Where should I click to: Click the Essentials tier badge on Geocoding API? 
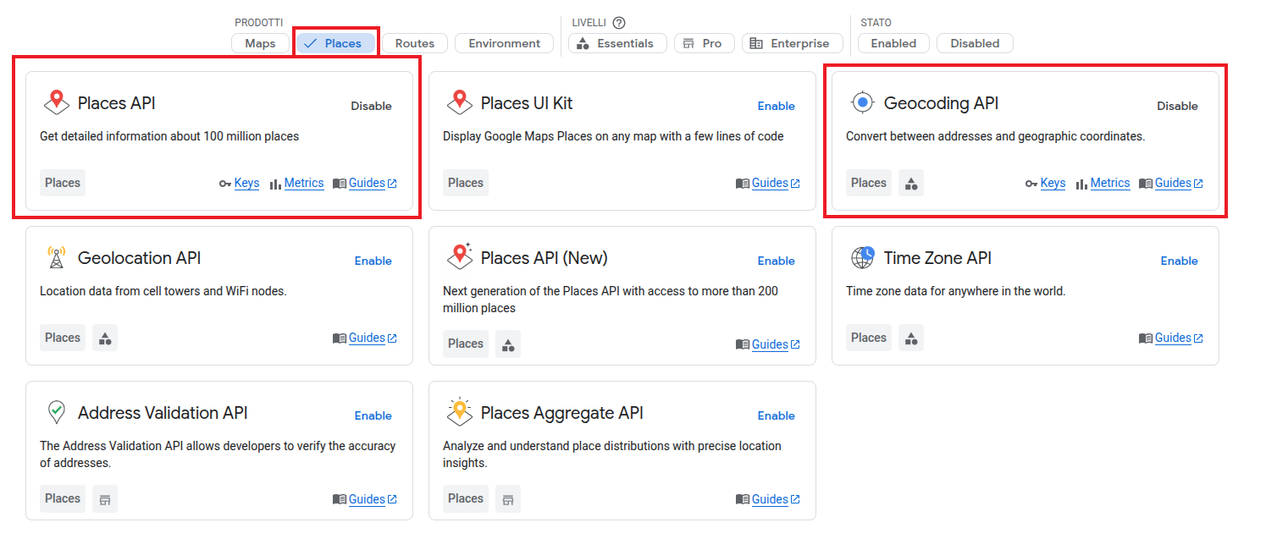coord(911,183)
